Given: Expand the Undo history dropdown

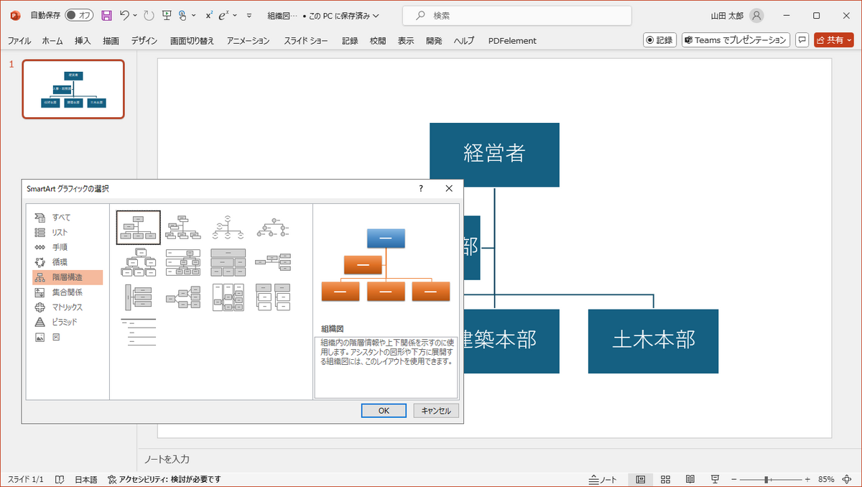Looking at the screenshot, I should 135,15.
